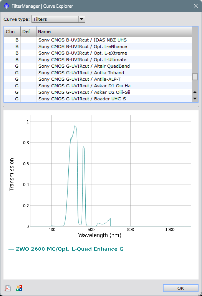Click the list scrollbar down arrow

tap(195, 98)
